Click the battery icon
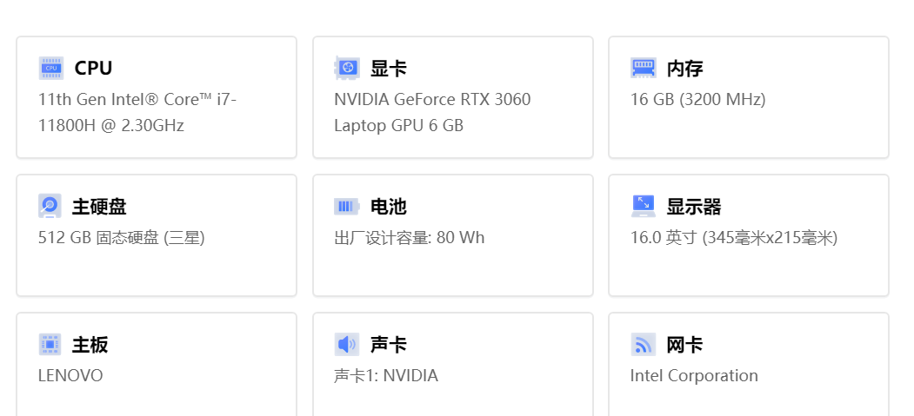 pyautogui.click(x=347, y=207)
